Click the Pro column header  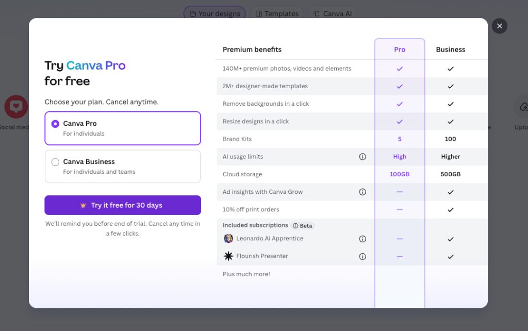click(400, 49)
